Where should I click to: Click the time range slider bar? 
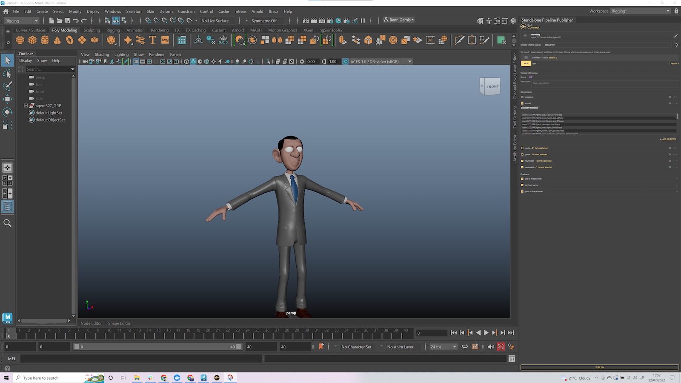click(x=157, y=347)
